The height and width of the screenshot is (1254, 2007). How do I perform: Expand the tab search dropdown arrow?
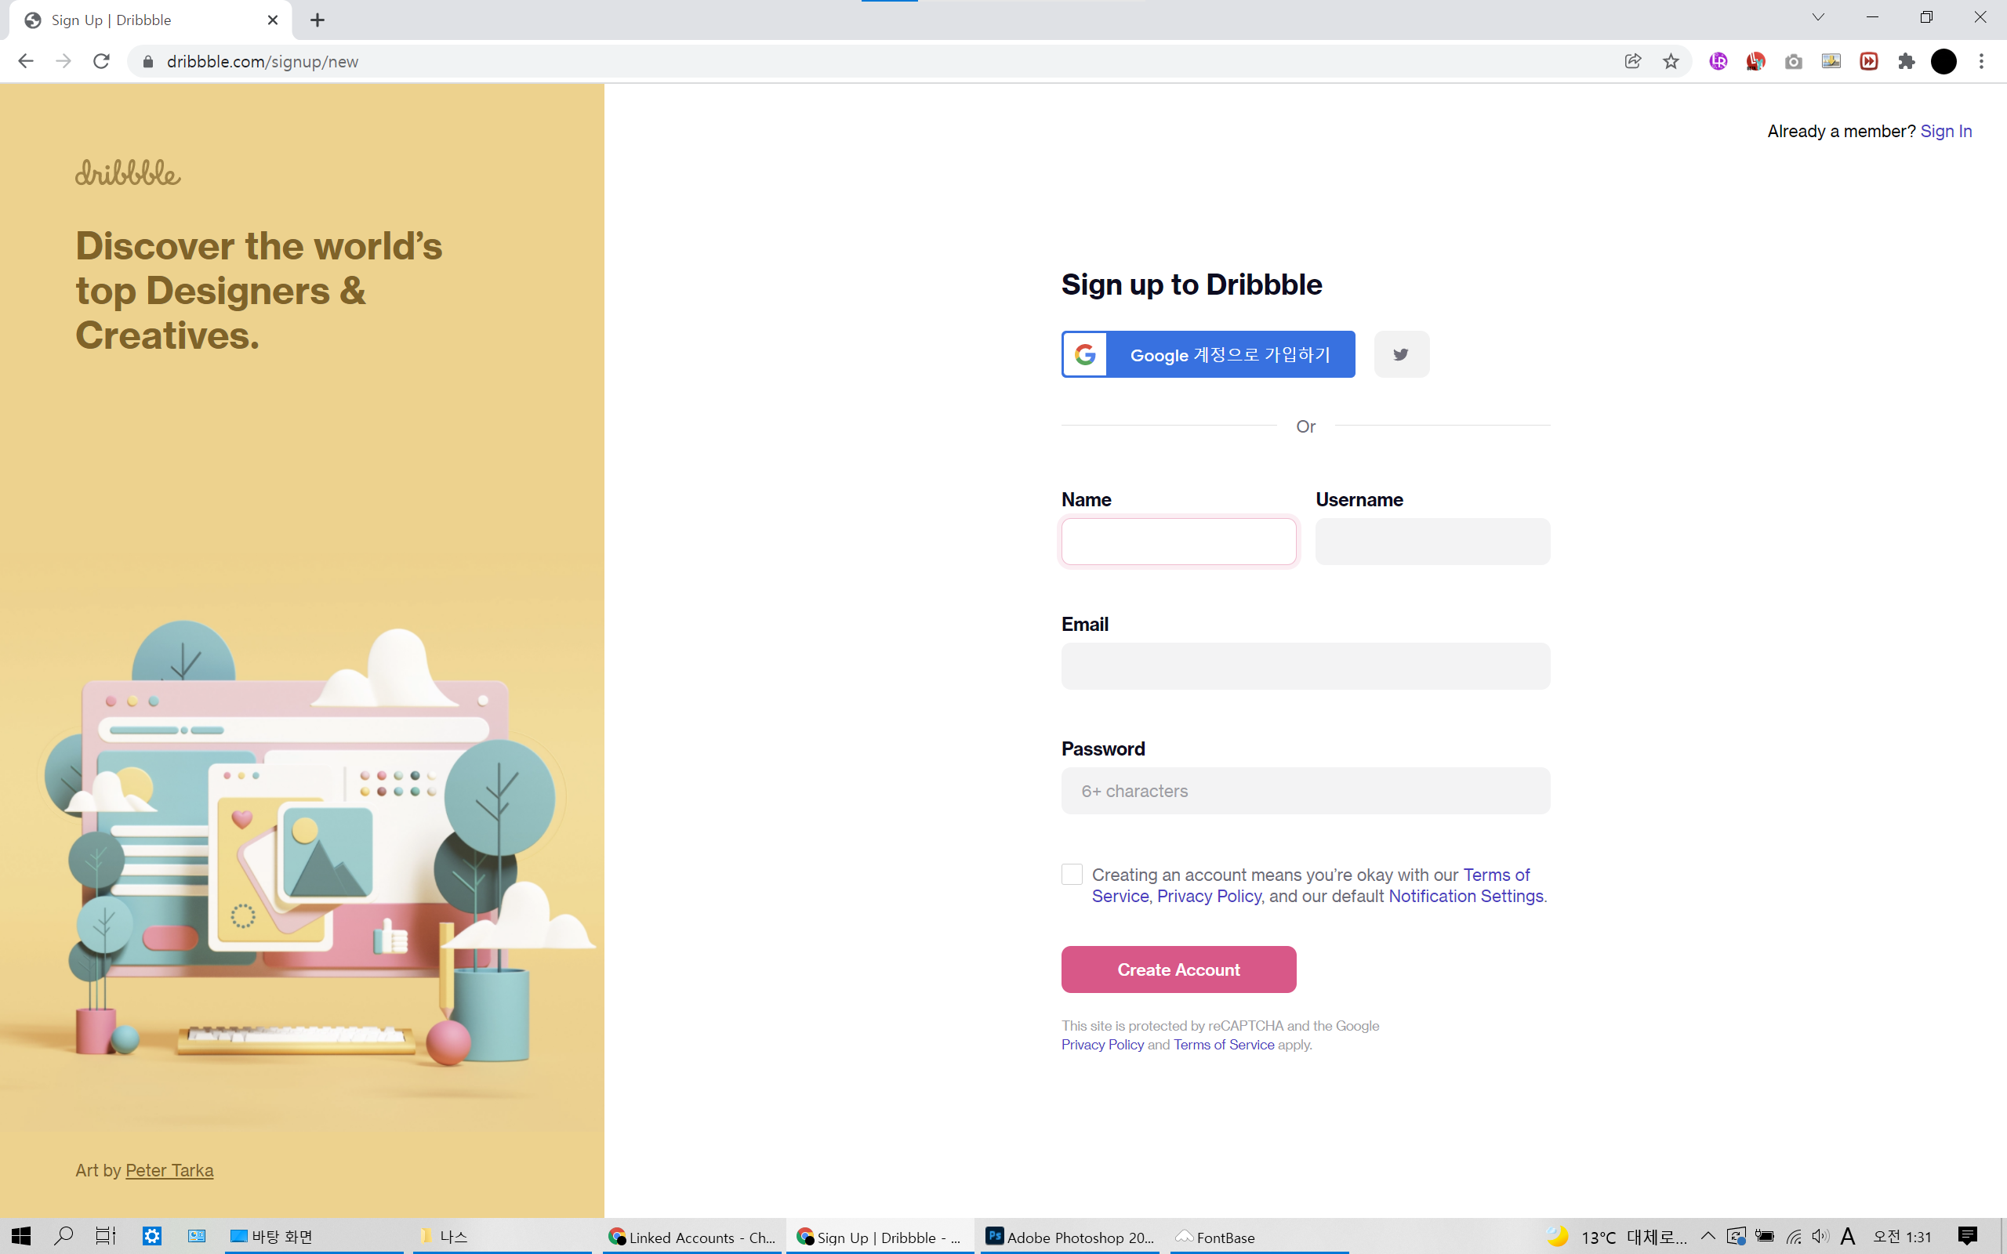point(1818,17)
